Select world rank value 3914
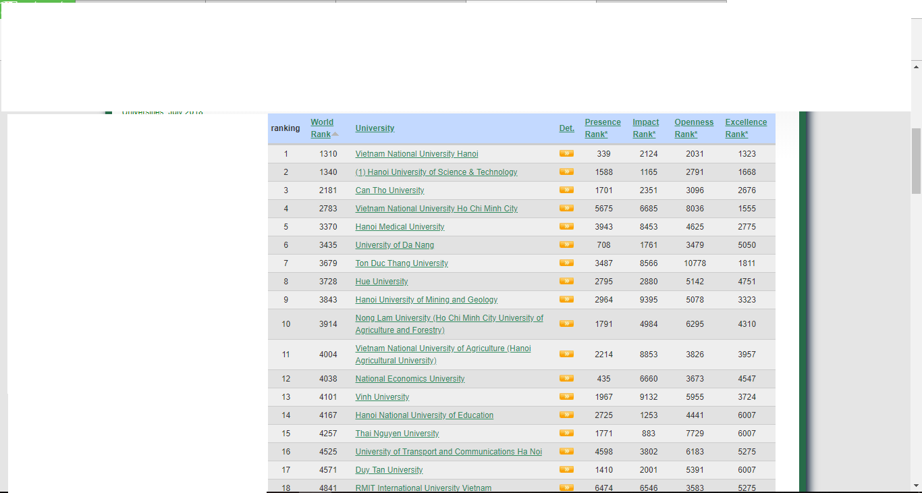 328,324
